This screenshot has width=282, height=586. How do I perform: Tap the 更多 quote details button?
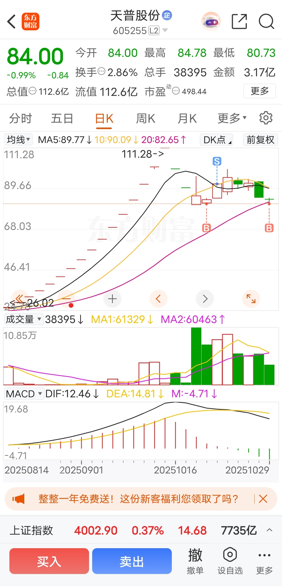tap(260, 91)
